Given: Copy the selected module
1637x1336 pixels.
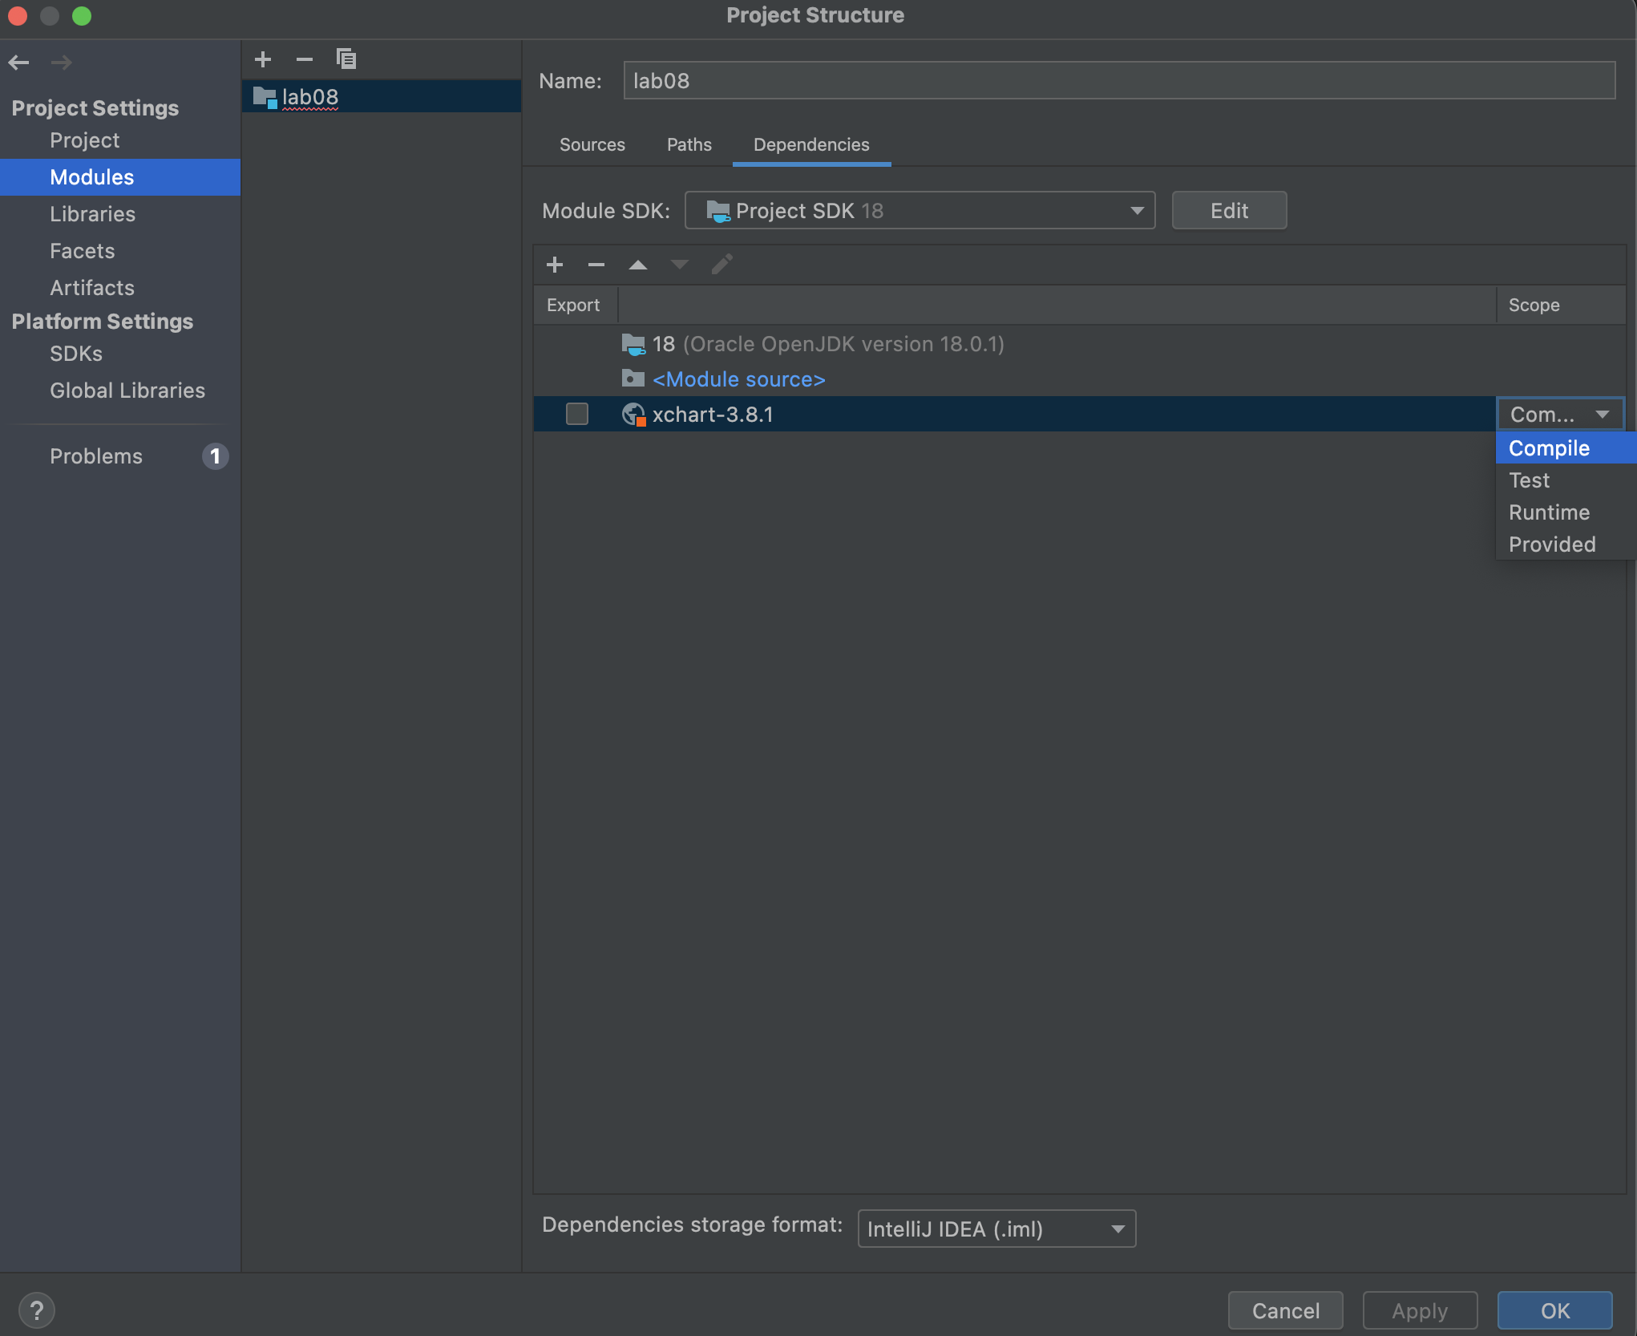Looking at the screenshot, I should click(346, 59).
